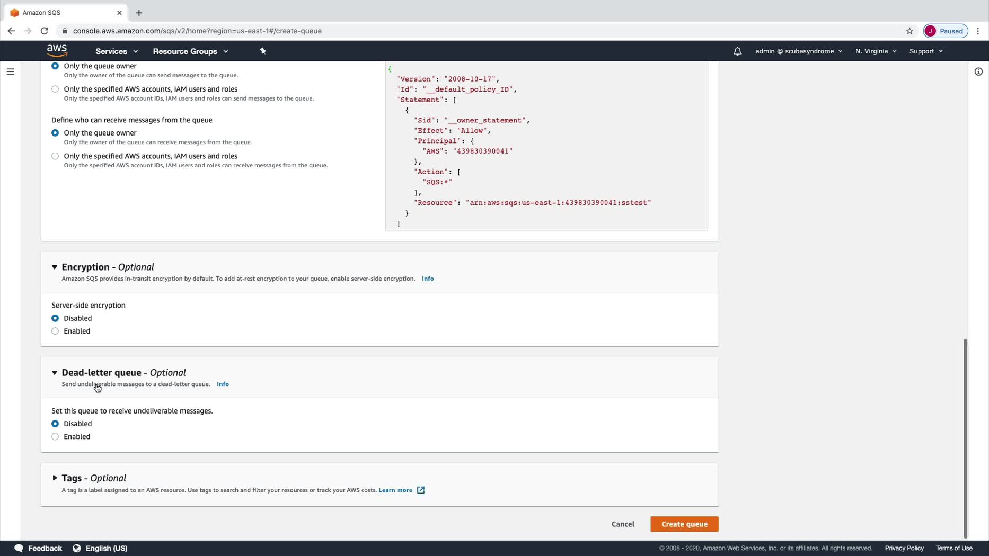Open the left navigation hamburger menu
Viewport: 989px width, 556px height.
[x=10, y=71]
